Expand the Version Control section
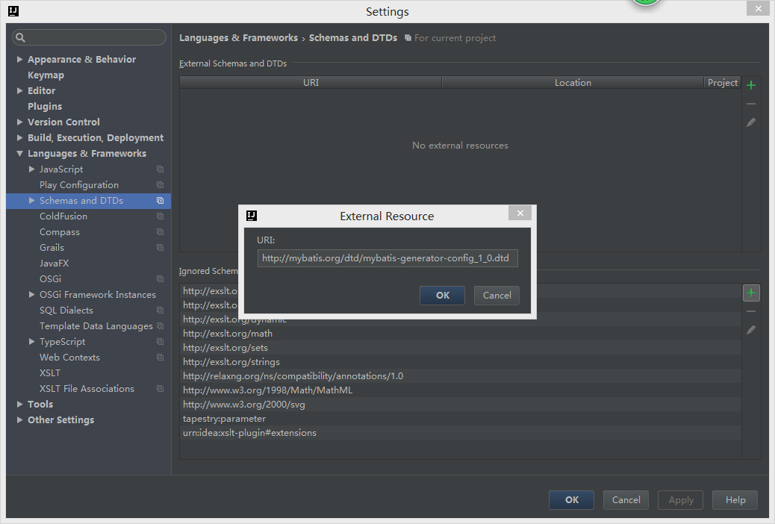Viewport: 775px width, 524px height. [x=19, y=122]
